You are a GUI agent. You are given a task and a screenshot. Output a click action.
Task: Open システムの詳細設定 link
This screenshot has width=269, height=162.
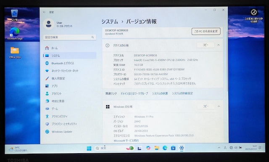[182, 93]
